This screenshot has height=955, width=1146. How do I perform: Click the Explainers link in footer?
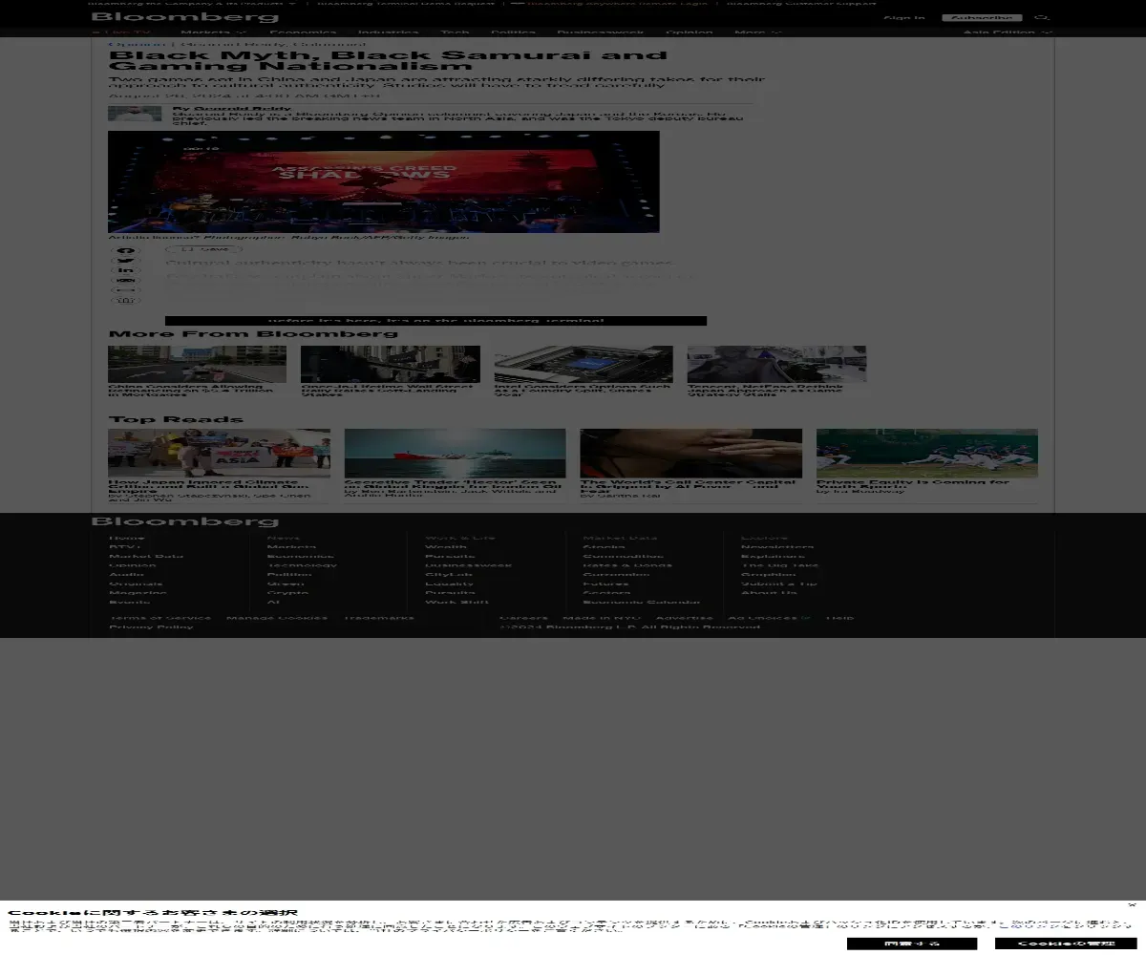pyautogui.click(x=772, y=556)
